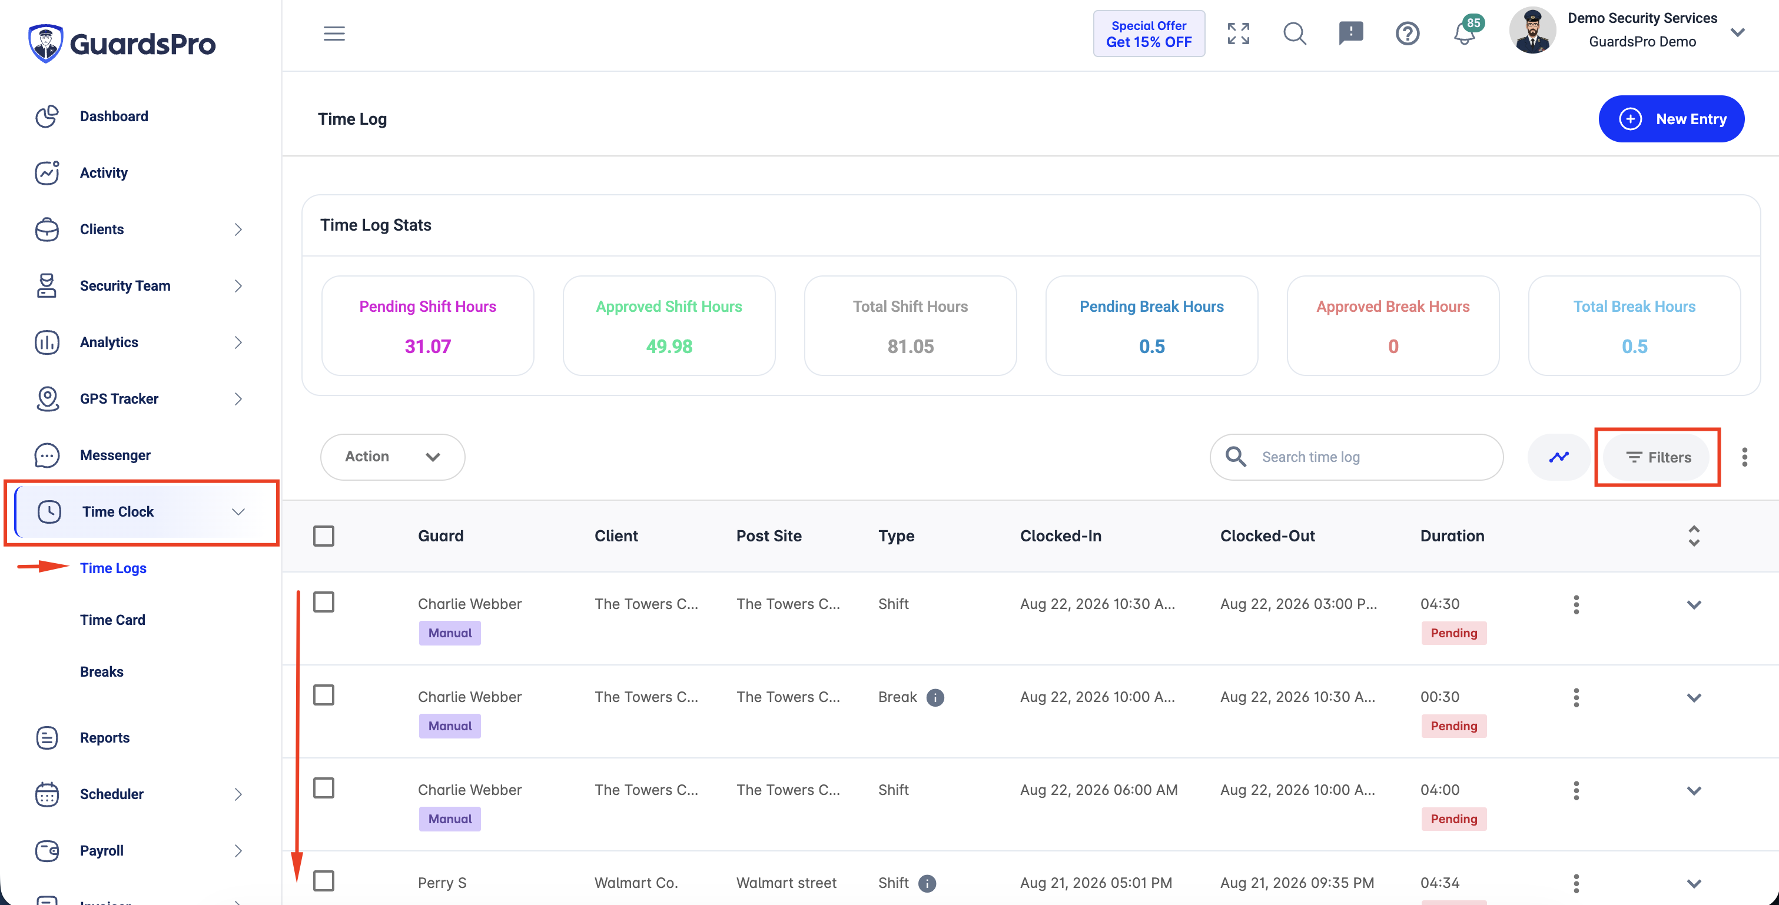Image resolution: width=1779 pixels, height=905 pixels.
Task: Check the select-all checkbox in table header
Action: 323,535
